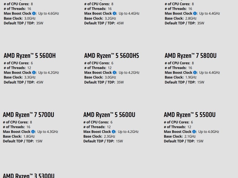Click the Ryzen 7 5800U Max Boost info icon

(195, 73)
